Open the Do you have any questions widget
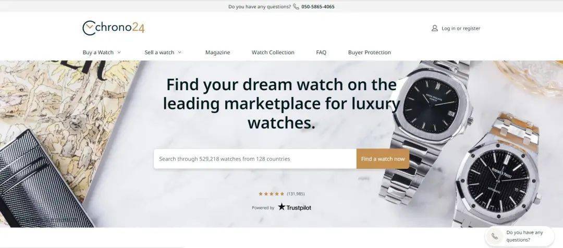Screen dimensions: 563x248 point(519,236)
